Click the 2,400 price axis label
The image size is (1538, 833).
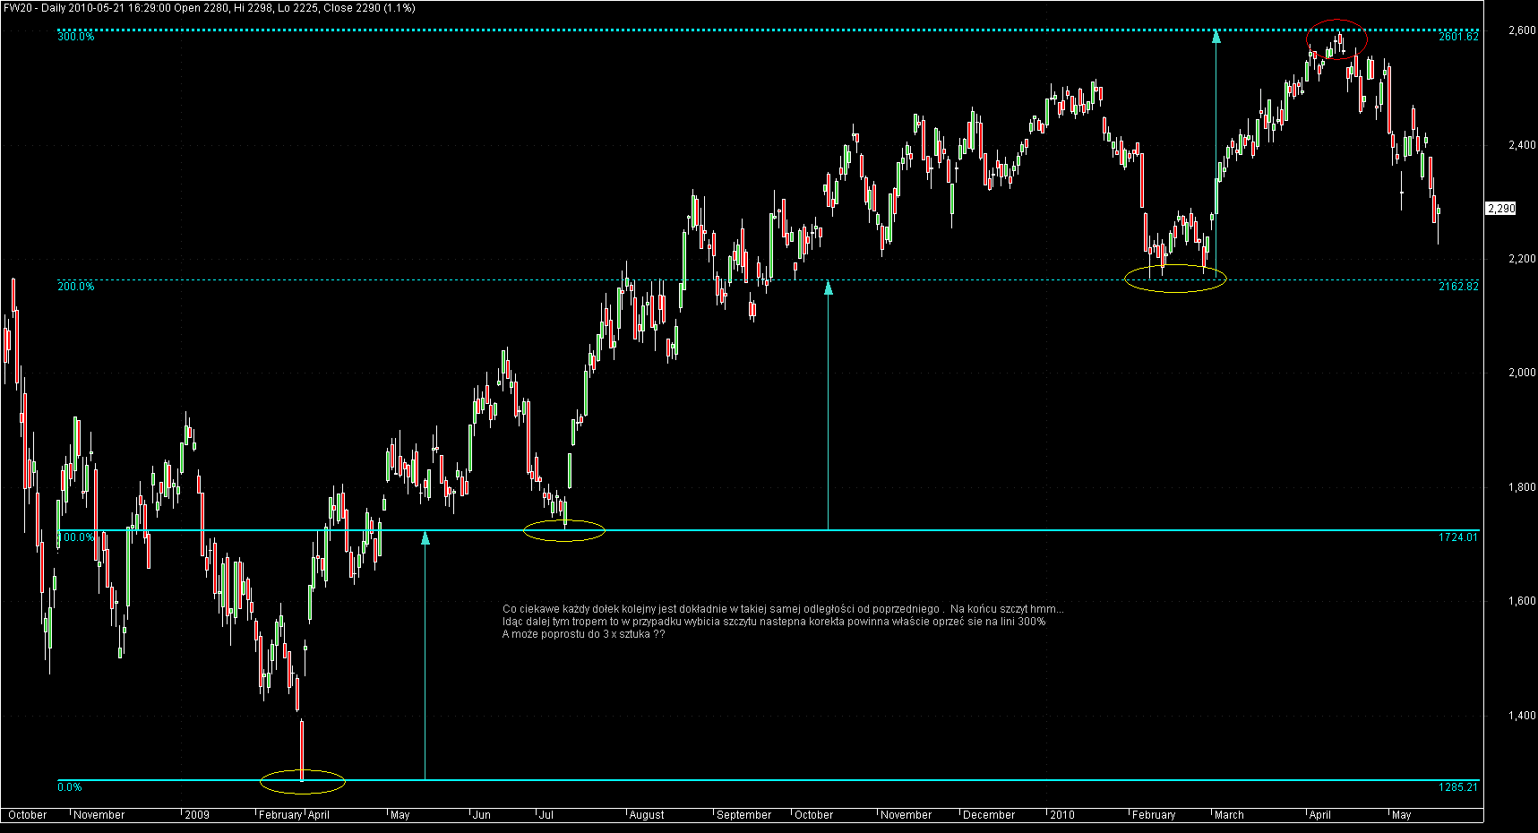1522,144
